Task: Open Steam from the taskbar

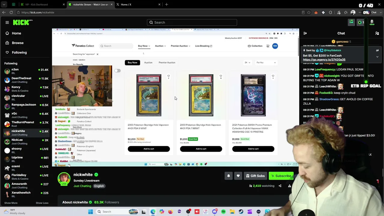Action: [x=241, y=212]
